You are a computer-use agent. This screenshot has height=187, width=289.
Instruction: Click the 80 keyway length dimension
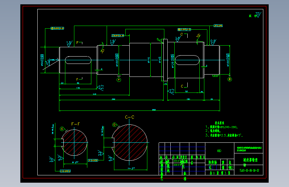[x=78, y=83]
